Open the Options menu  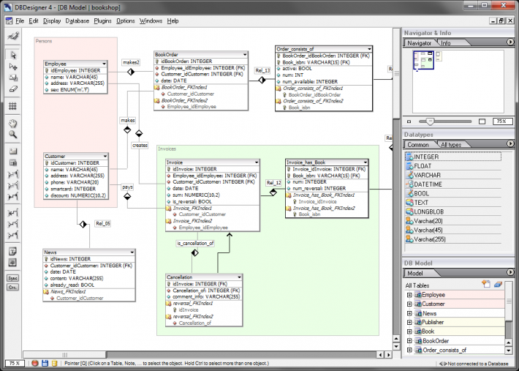pyautogui.click(x=126, y=21)
